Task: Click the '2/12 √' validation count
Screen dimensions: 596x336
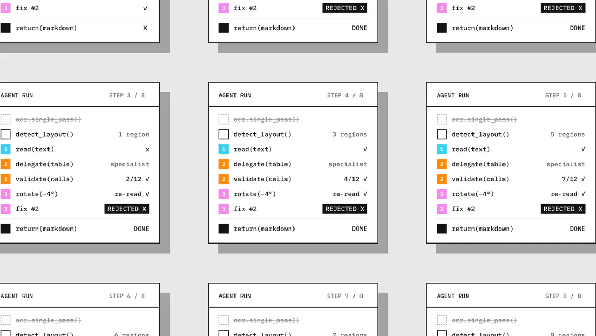Action: pyautogui.click(x=137, y=179)
